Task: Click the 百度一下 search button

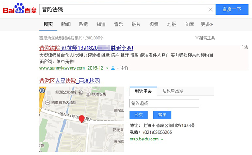Action: click(232, 9)
